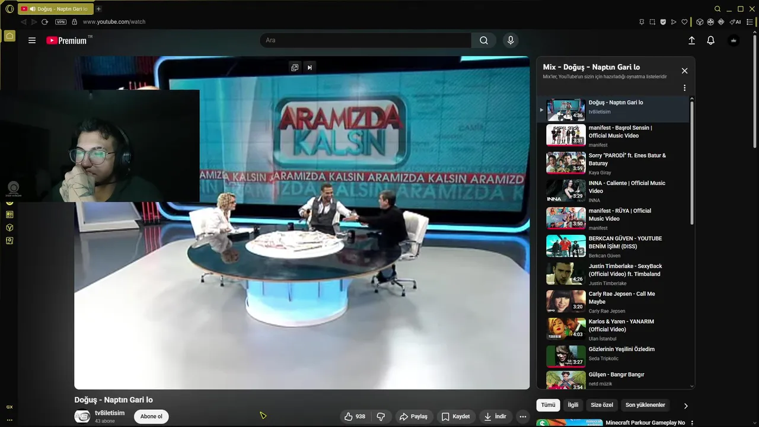Select Justin Timberlake - SexyBack playlist item
This screenshot has width=759, height=427.
coord(613,274)
